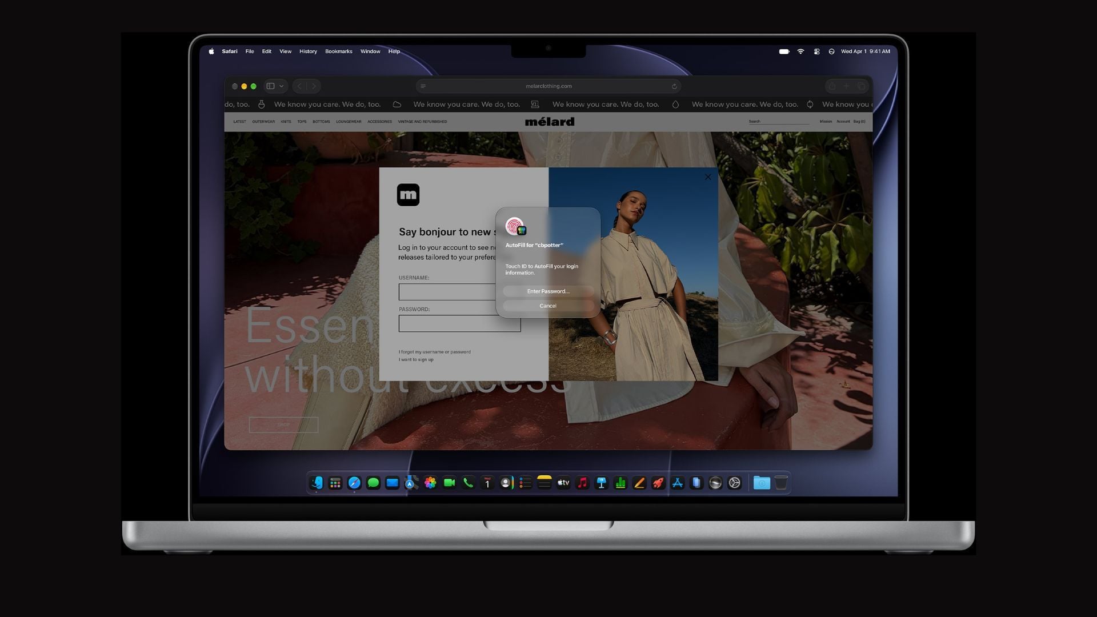The width and height of the screenshot is (1097, 617).
Task: Open the Control Center menu bar icon
Action: [x=817, y=51]
